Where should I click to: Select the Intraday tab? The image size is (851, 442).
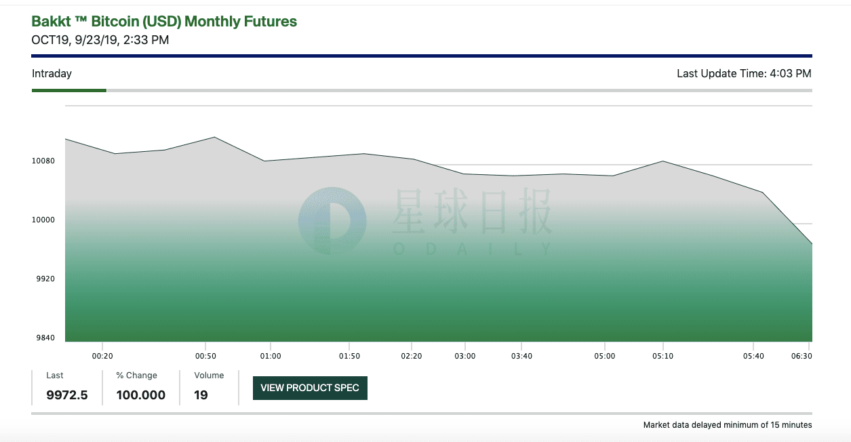click(x=52, y=73)
